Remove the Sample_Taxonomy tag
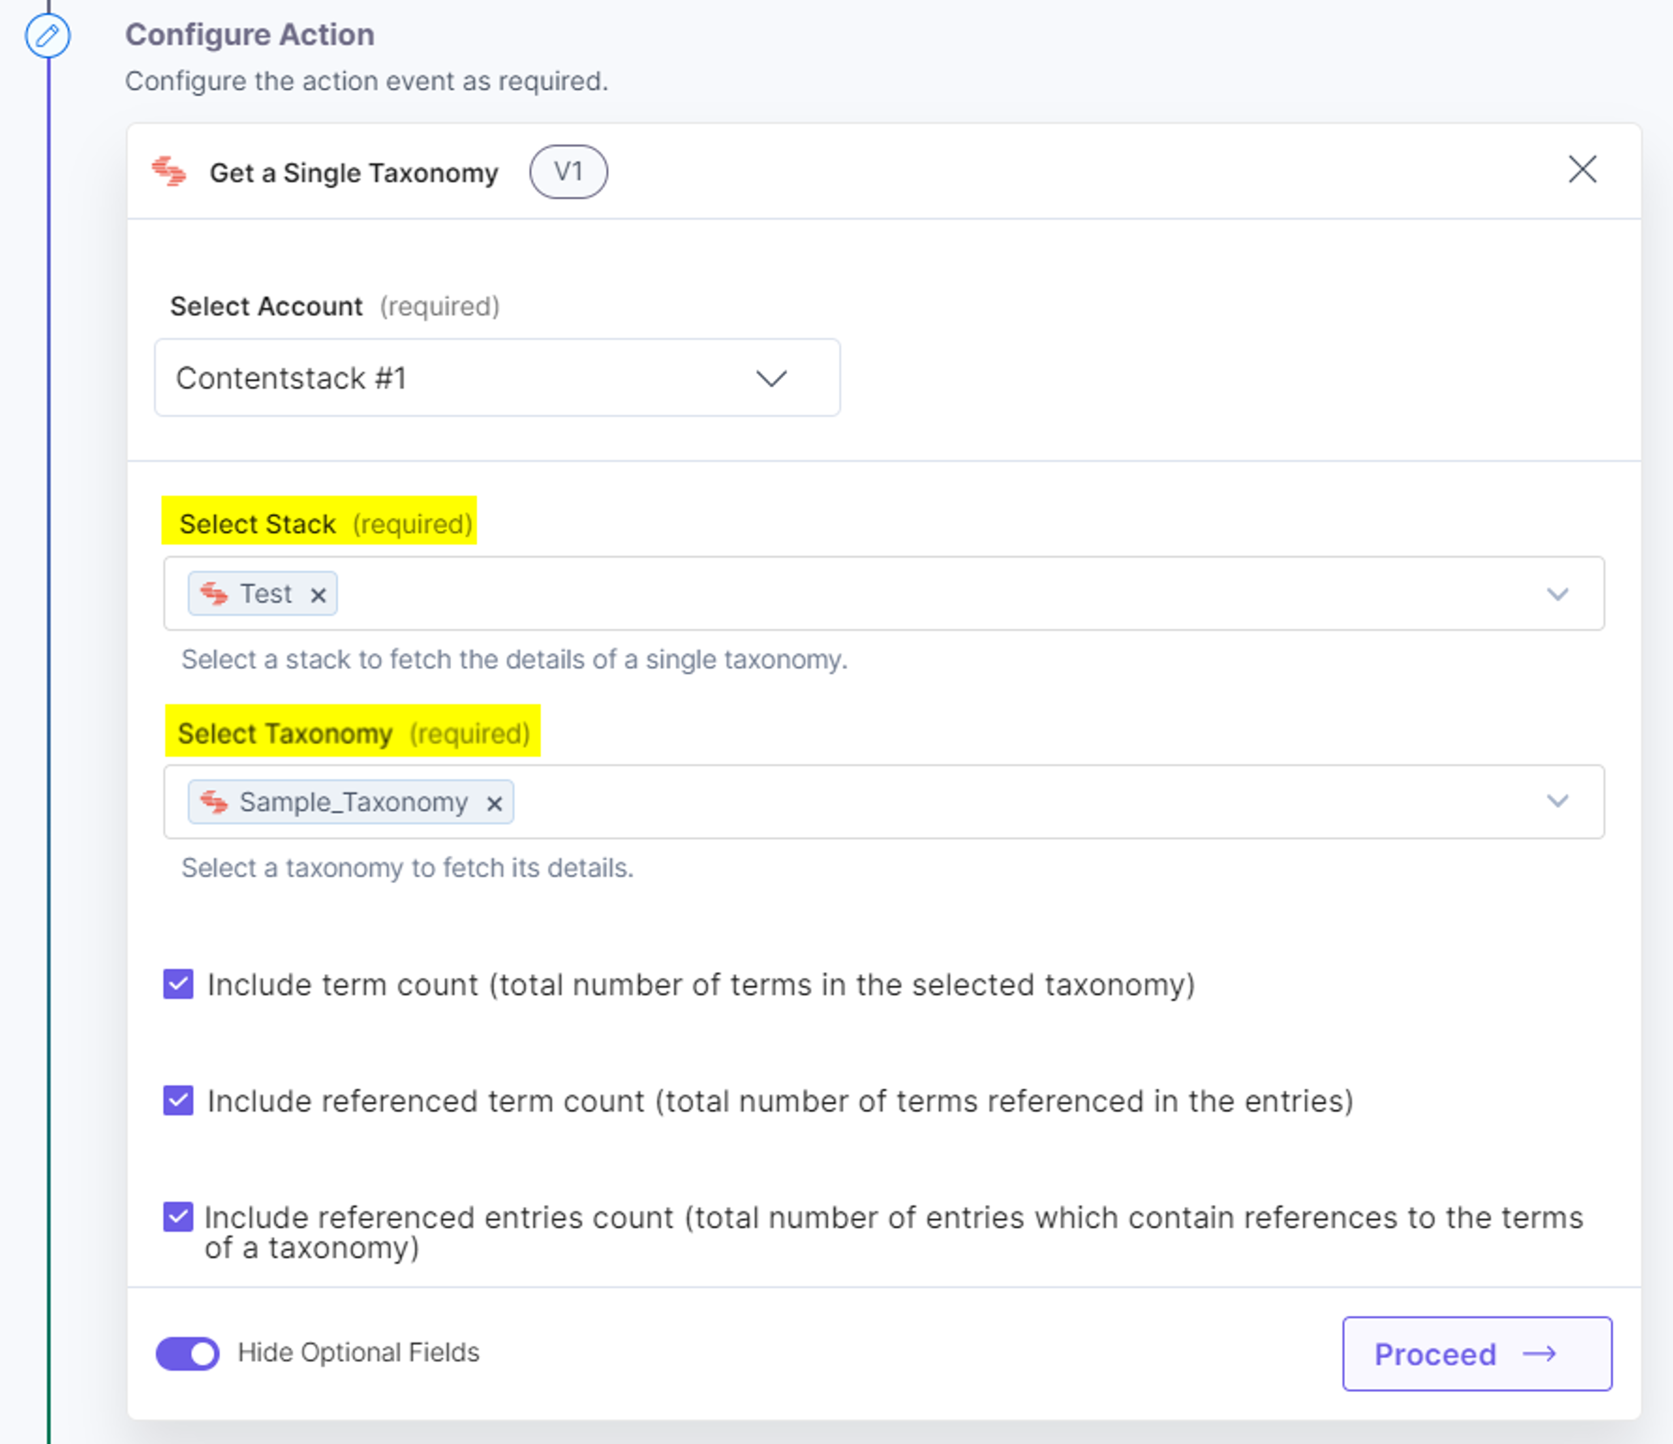Screen dimensions: 1673x1444 click(494, 803)
